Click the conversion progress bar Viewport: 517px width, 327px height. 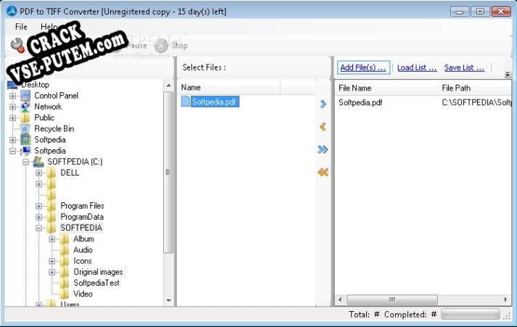click(x=470, y=315)
